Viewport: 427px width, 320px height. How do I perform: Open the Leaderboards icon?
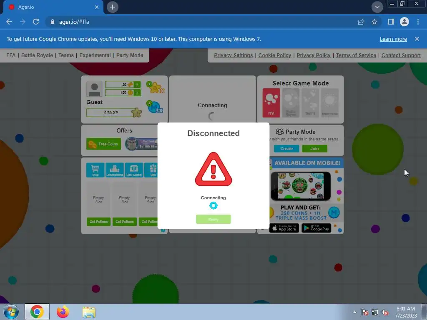[115, 170]
